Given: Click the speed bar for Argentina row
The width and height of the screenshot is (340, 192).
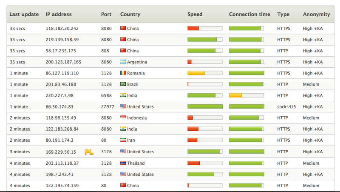Looking at the screenshot, I should [205, 62].
